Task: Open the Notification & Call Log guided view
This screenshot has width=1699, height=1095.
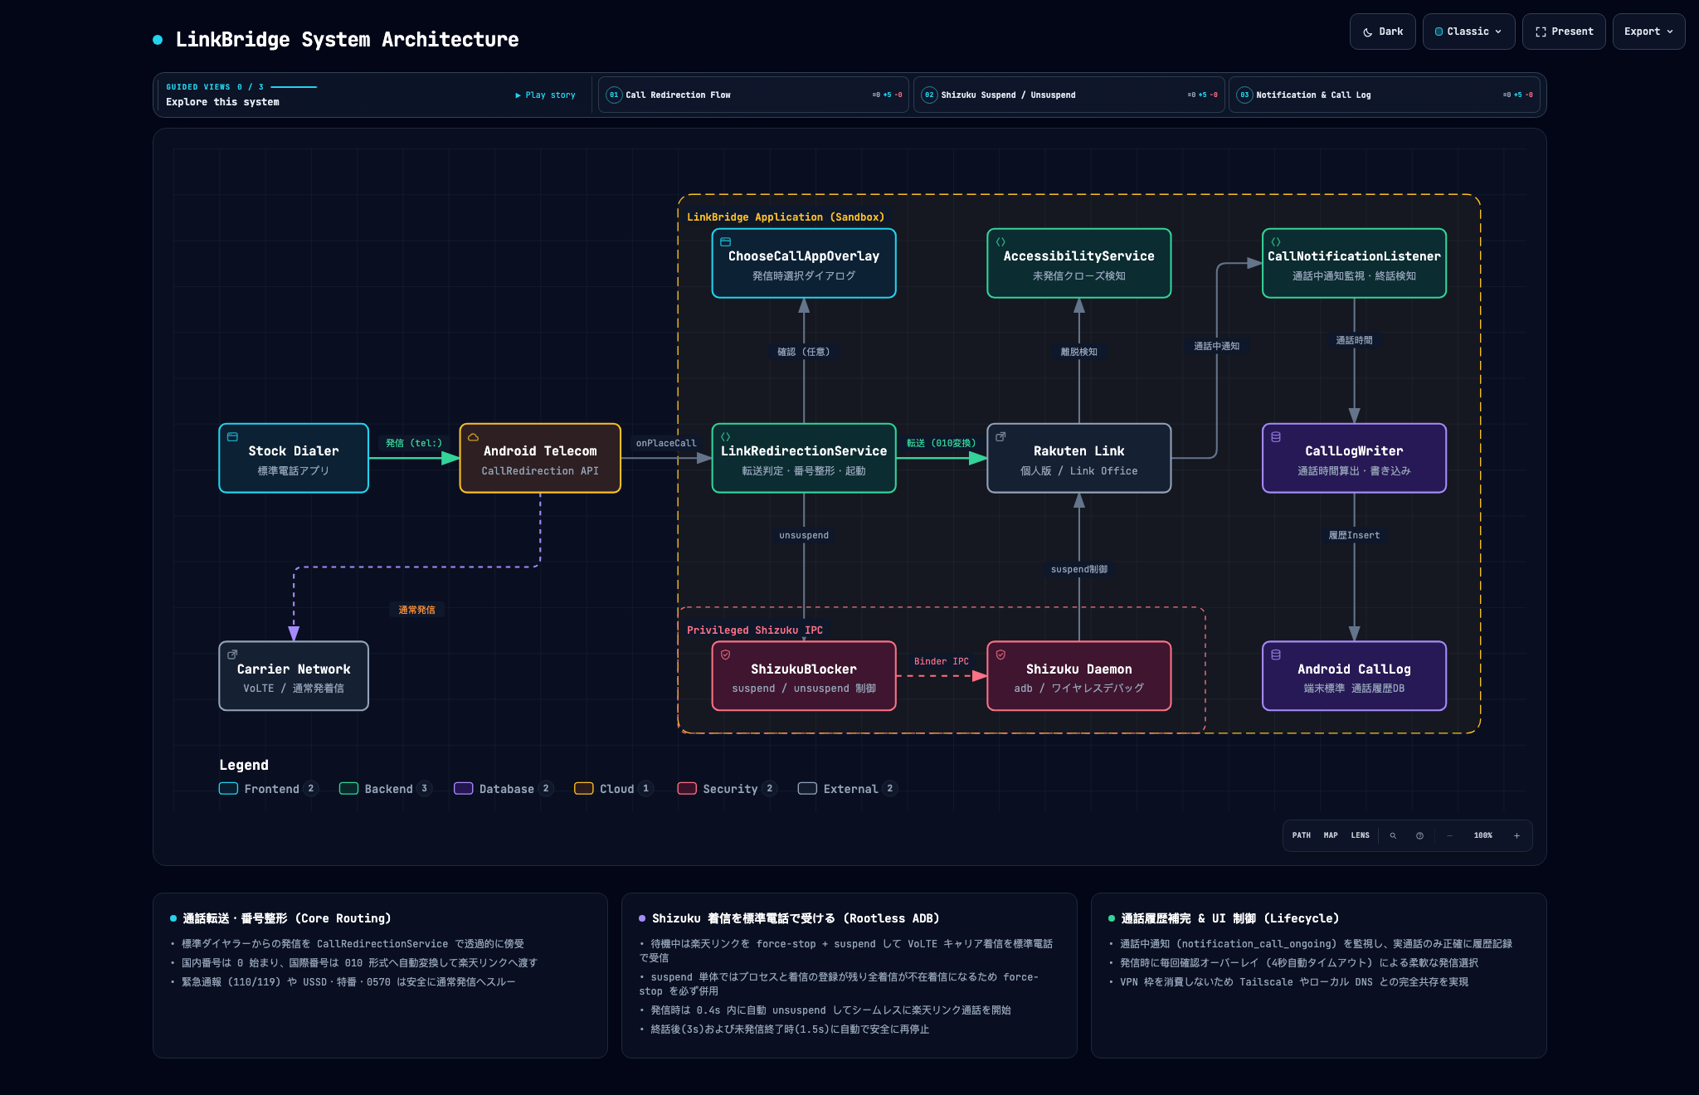Action: pyautogui.click(x=1384, y=95)
